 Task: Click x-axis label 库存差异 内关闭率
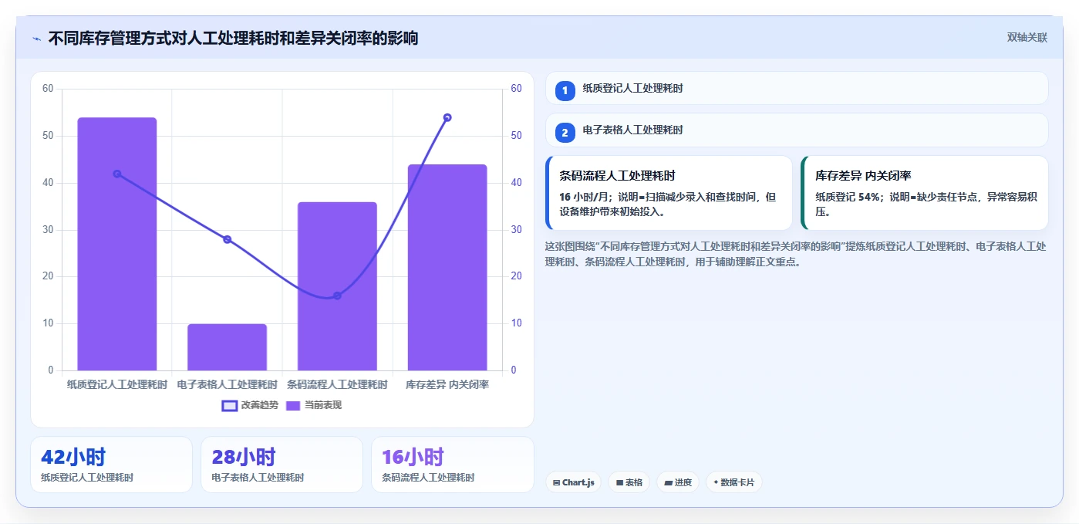pyautogui.click(x=447, y=384)
